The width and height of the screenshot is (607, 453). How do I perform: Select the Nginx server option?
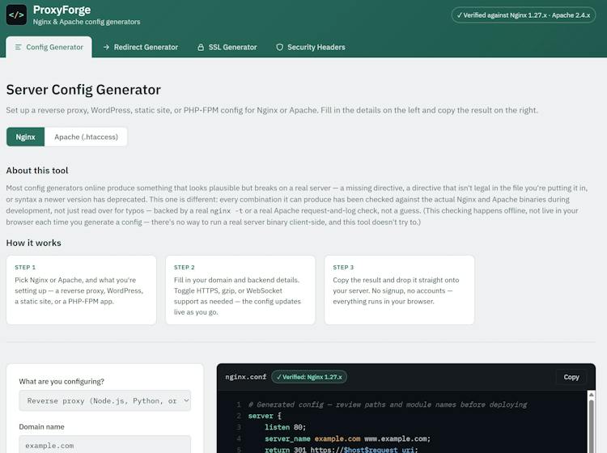point(26,137)
